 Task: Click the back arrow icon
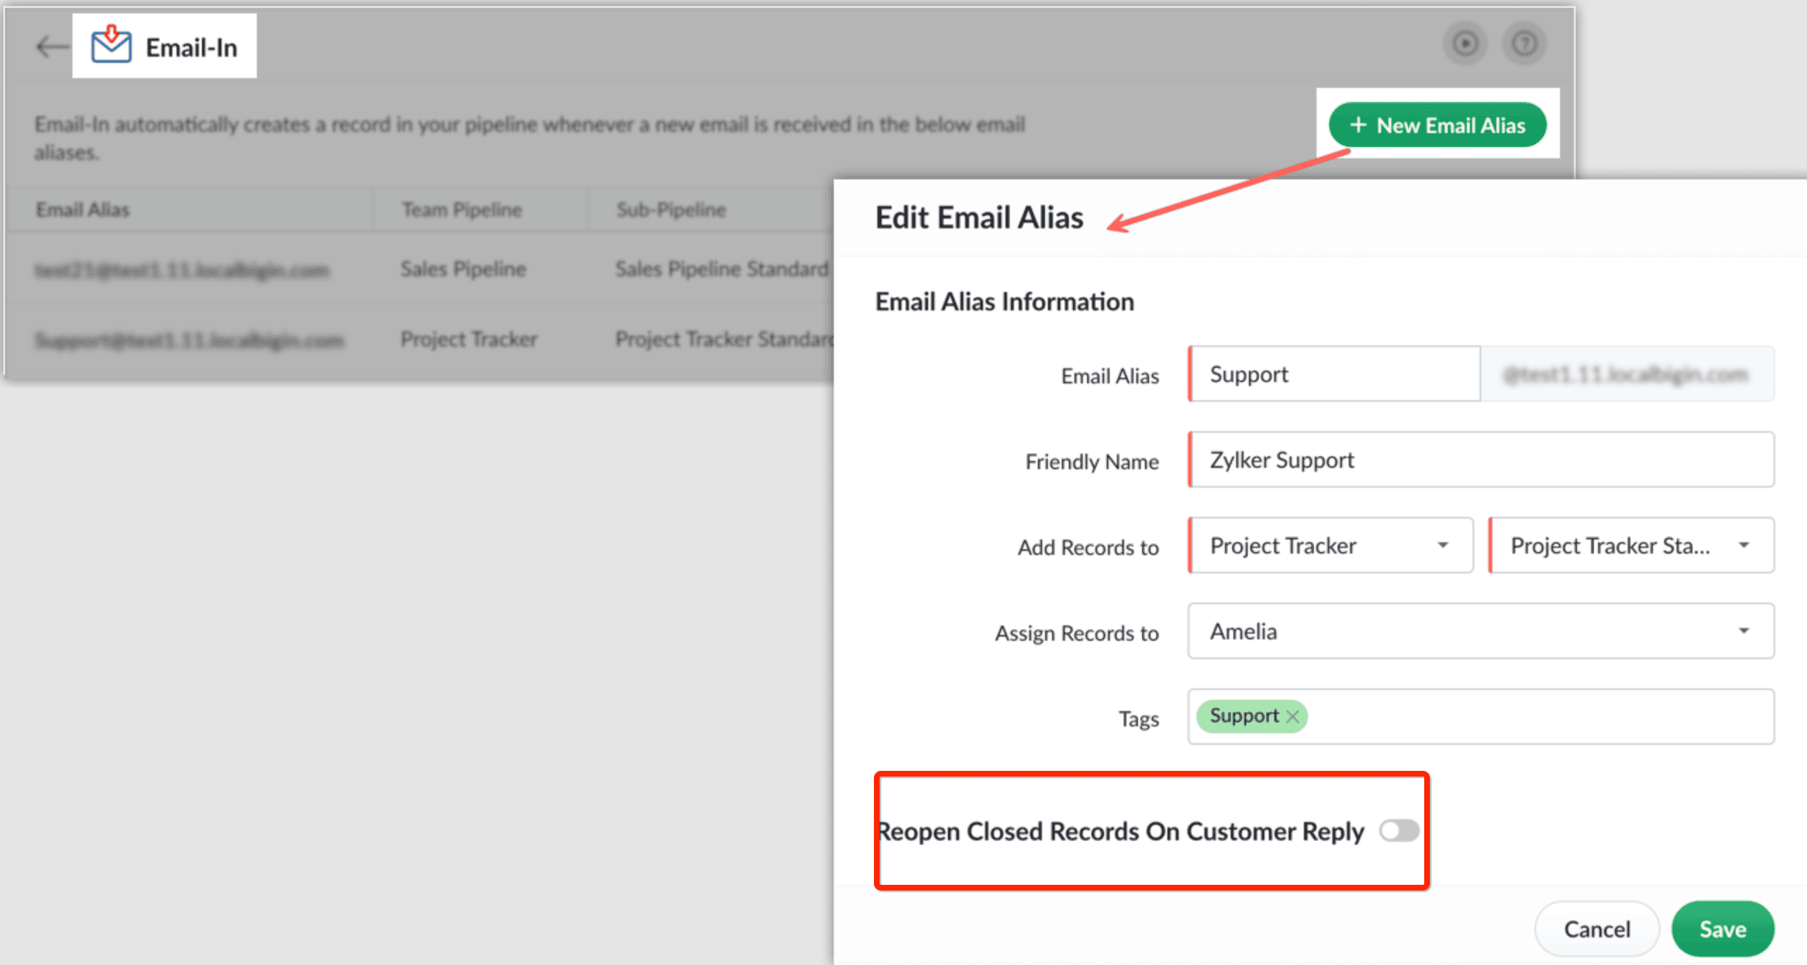click(x=52, y=47)
